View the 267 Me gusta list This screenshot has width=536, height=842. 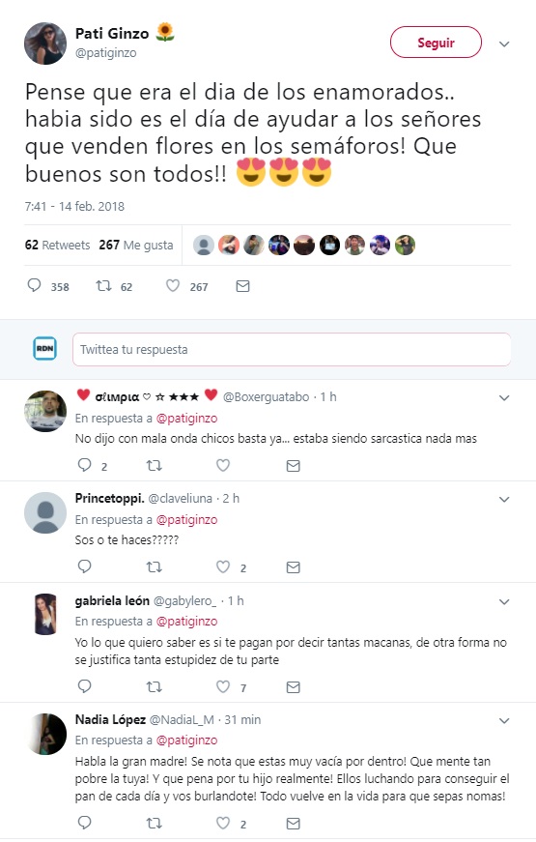point(136,245)
